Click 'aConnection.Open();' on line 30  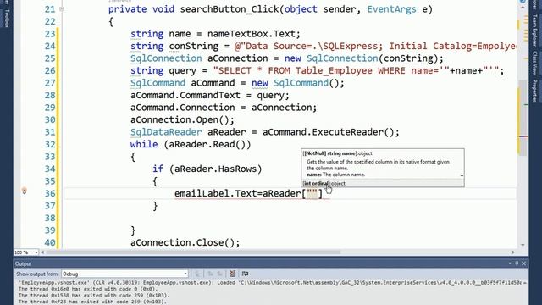click(x=182, y=119)
